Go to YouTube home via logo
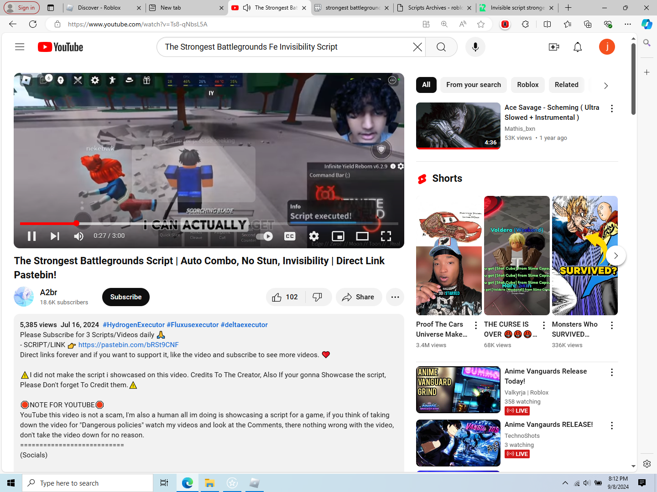The width and height of the screenshot is (657, 492). tap(60, 47)
